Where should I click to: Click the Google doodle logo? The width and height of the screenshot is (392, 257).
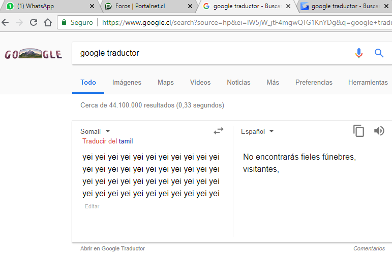pyautogui.click(x=33, y=53)
